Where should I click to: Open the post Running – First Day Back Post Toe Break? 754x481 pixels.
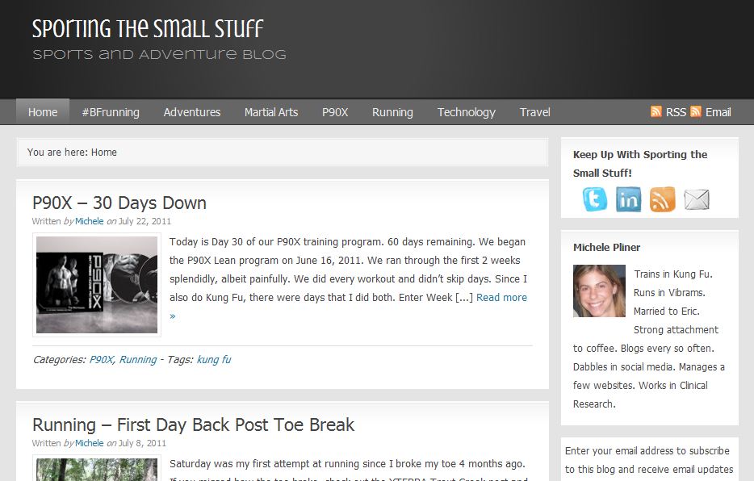pos(193,425)
